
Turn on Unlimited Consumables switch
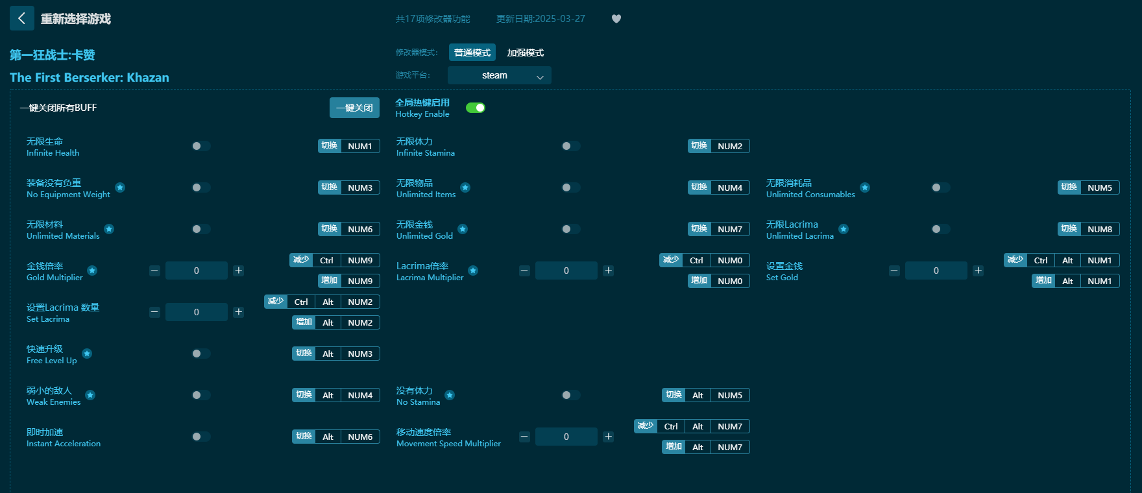[x=941, y=187]
